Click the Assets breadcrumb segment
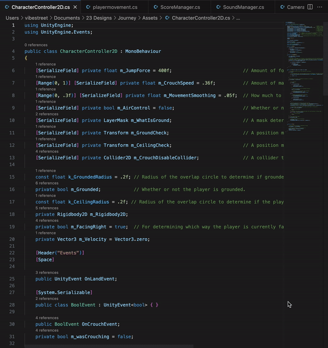Image resolution: width=328 pixels, height=348 pixels. click(150, 18)
